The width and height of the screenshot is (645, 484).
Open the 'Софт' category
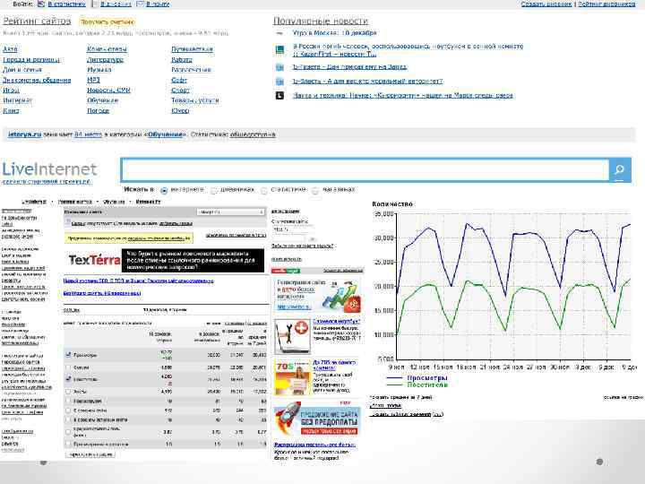179,80
